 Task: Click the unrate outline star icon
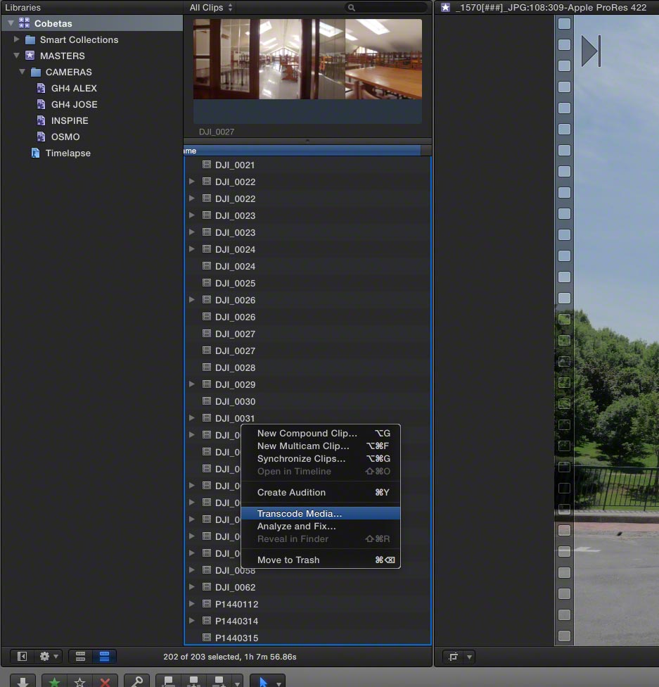(79, 682)
